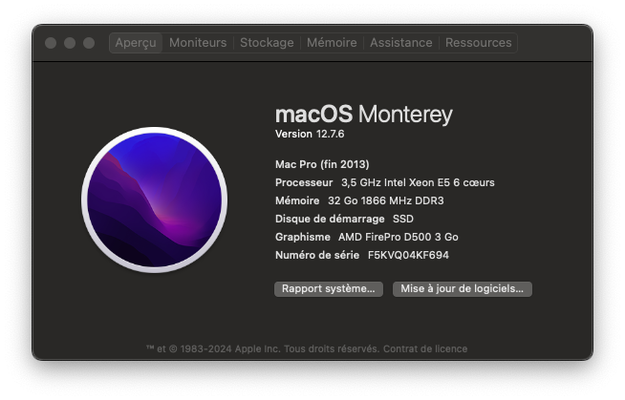This screenshot has height=400, width=625.
Task: Open the Contrat de licence link
Action: 425,349
